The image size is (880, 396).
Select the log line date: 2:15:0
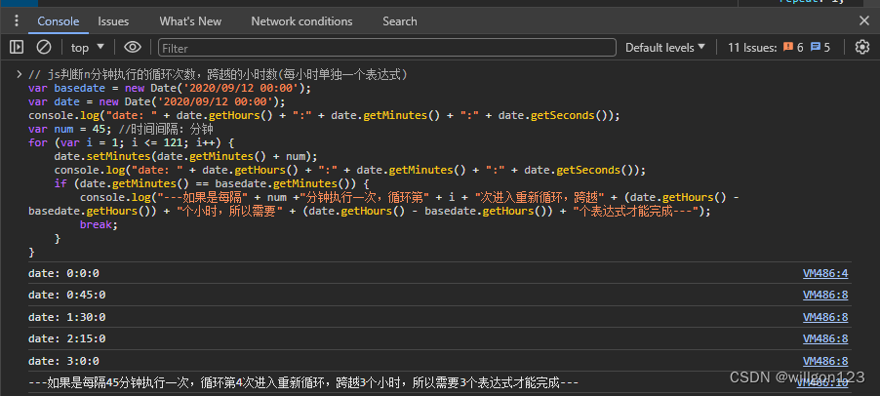66,338
